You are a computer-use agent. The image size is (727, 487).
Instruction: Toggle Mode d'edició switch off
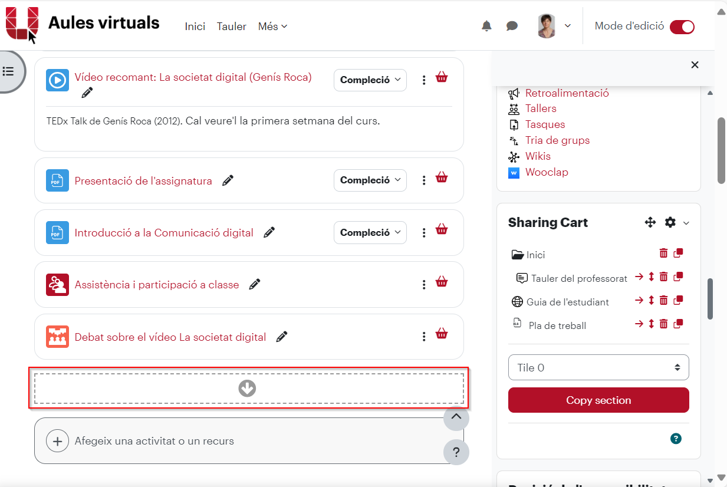click(x=682, y=27)
